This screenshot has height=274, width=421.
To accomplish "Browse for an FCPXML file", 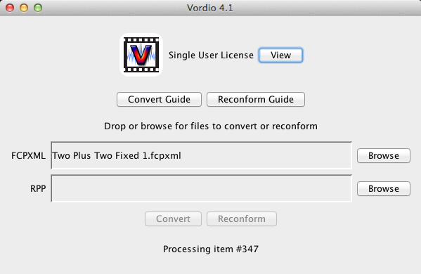I will pyautogui.click(x=384, y=155).
